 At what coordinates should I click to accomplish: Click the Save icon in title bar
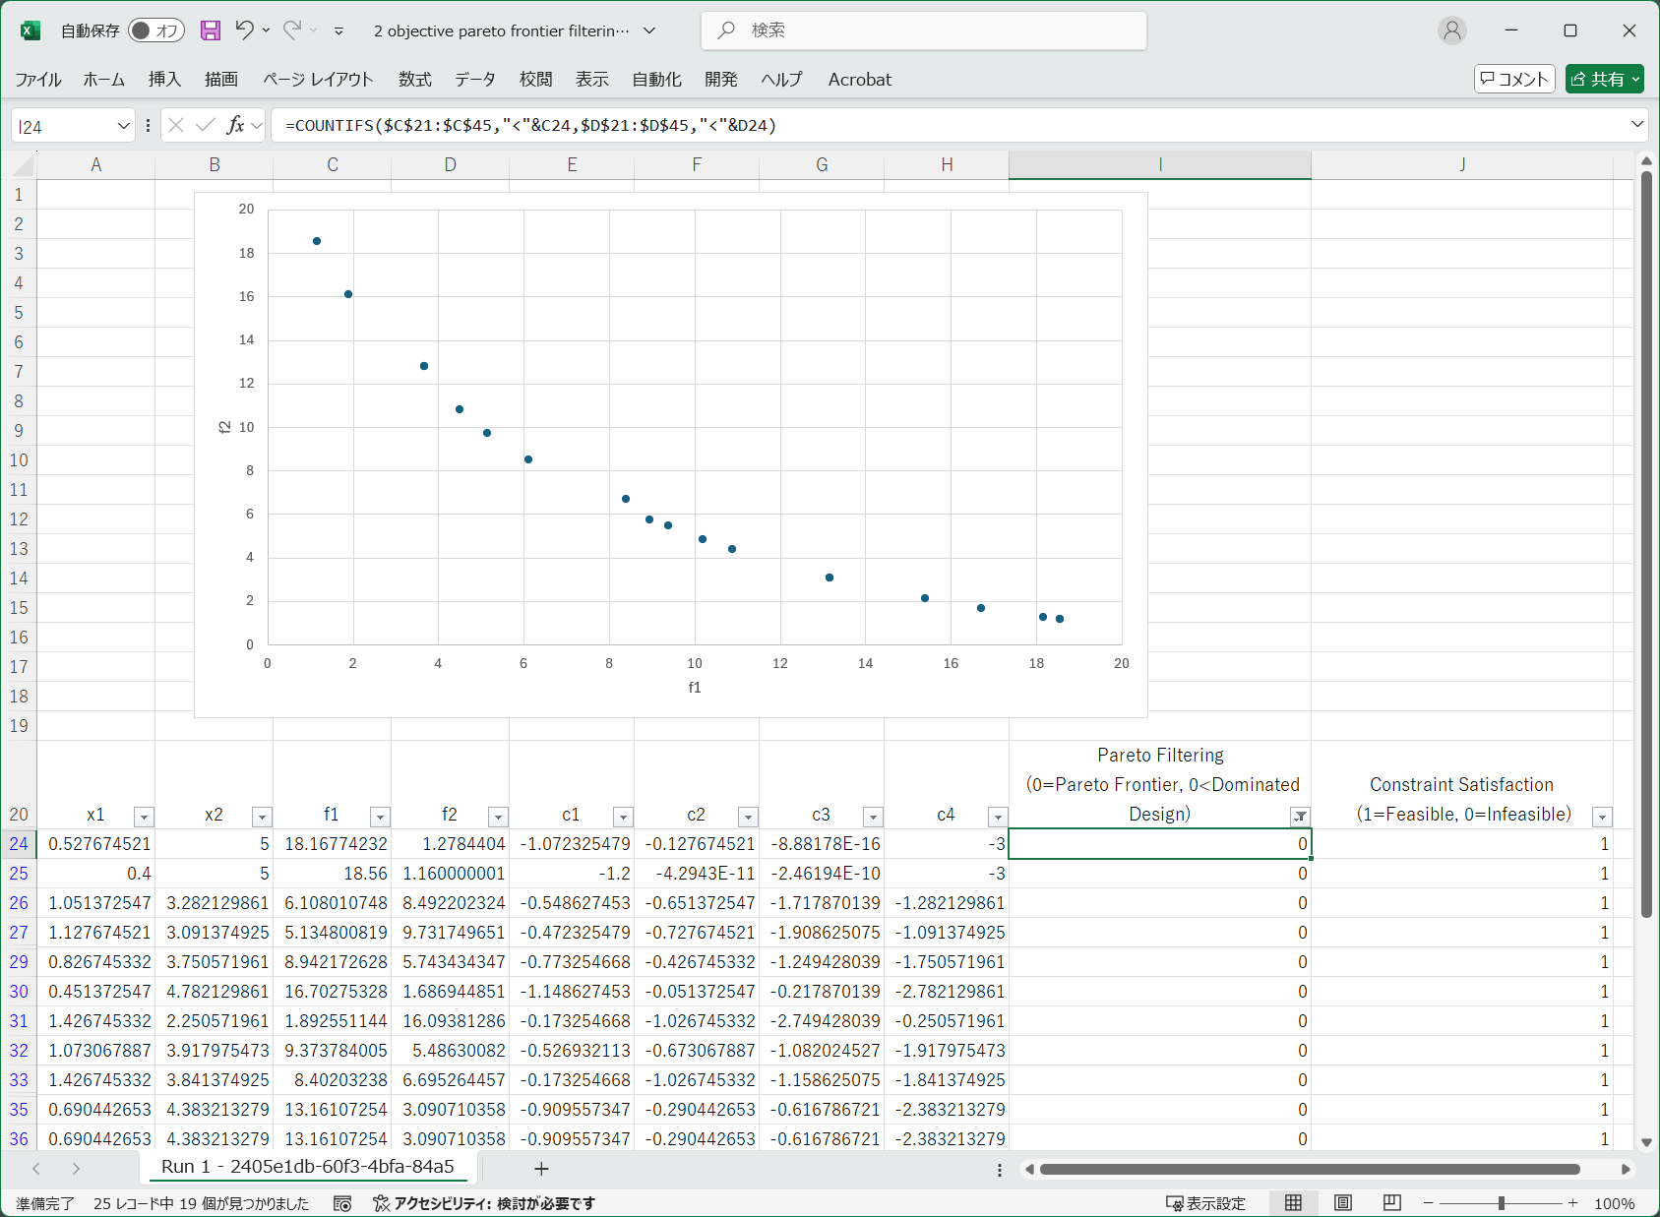pyautogui.click(x=211, y=30)
